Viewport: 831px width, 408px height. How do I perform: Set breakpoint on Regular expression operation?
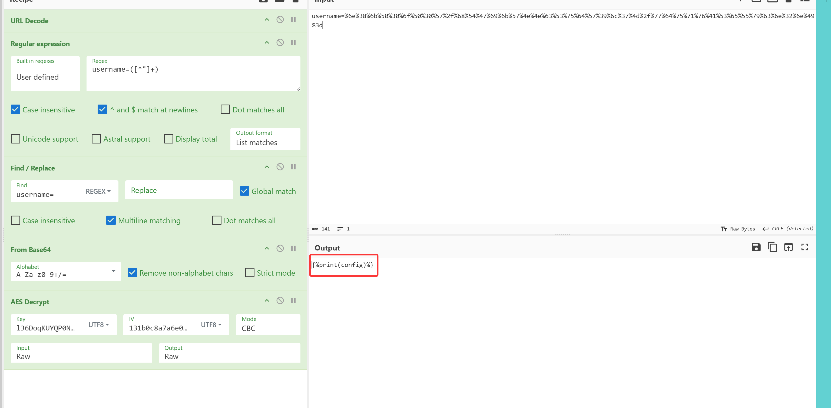click(x=293, y=42)
